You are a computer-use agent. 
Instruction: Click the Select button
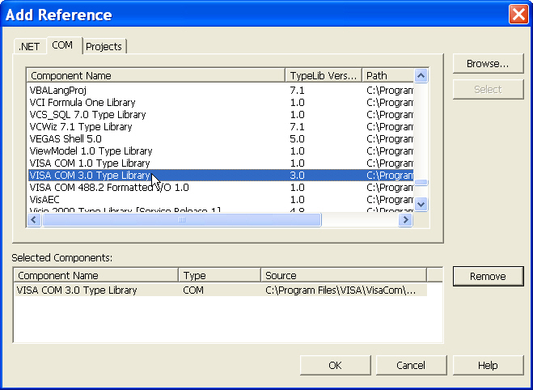point(488,90)
